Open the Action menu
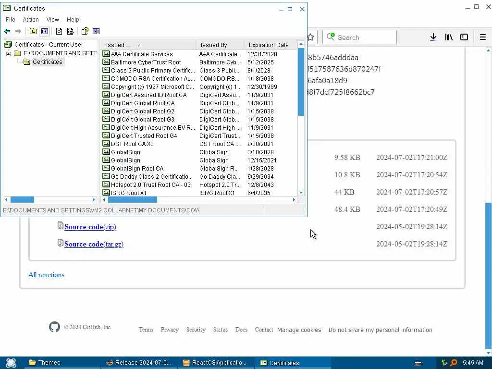Viewport: 492px width, 369px height. [x=31, y=19]
